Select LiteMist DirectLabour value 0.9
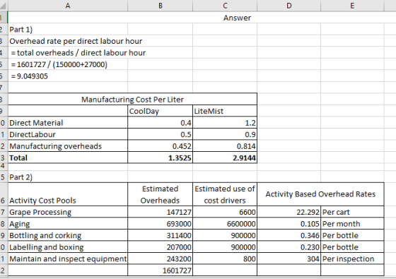The height and width of the screenshot is (279, 396). click(225, 134)
